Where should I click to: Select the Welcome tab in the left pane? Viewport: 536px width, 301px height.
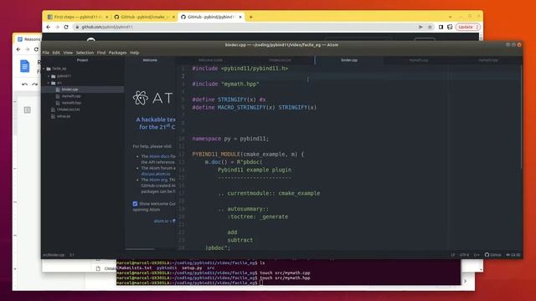tap(150, 60)
